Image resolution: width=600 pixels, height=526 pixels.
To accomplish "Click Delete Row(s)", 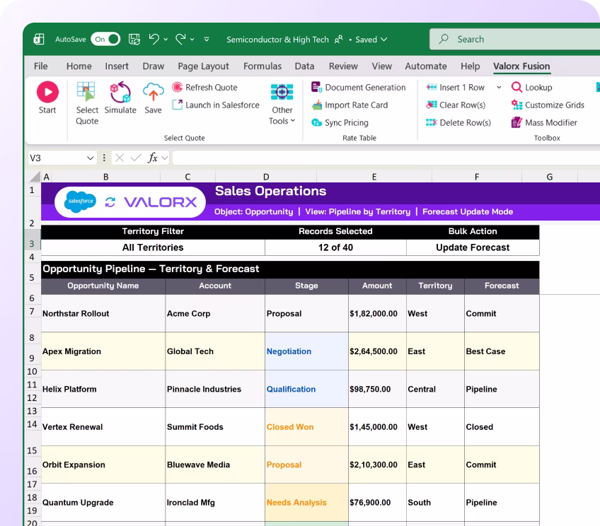I will 458,122.
